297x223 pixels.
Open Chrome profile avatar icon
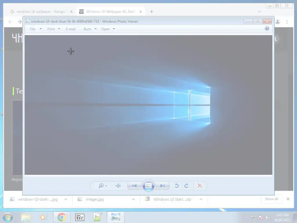click(x=278, y=22)
